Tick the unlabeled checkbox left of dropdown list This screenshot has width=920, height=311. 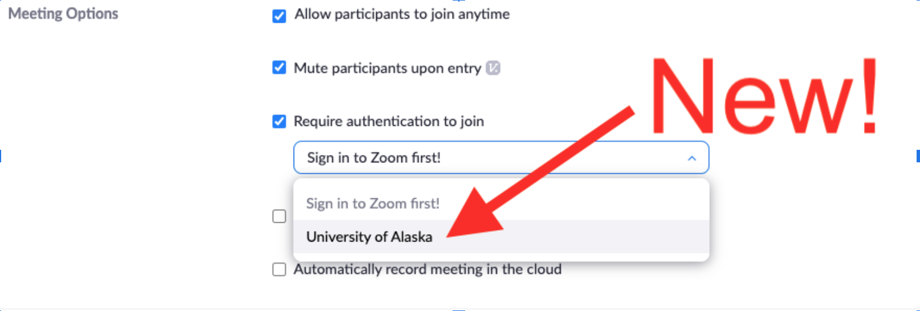point(279,216)
